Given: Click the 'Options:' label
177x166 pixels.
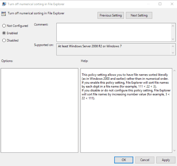Looking at the screenshot, I should point(7,61).
